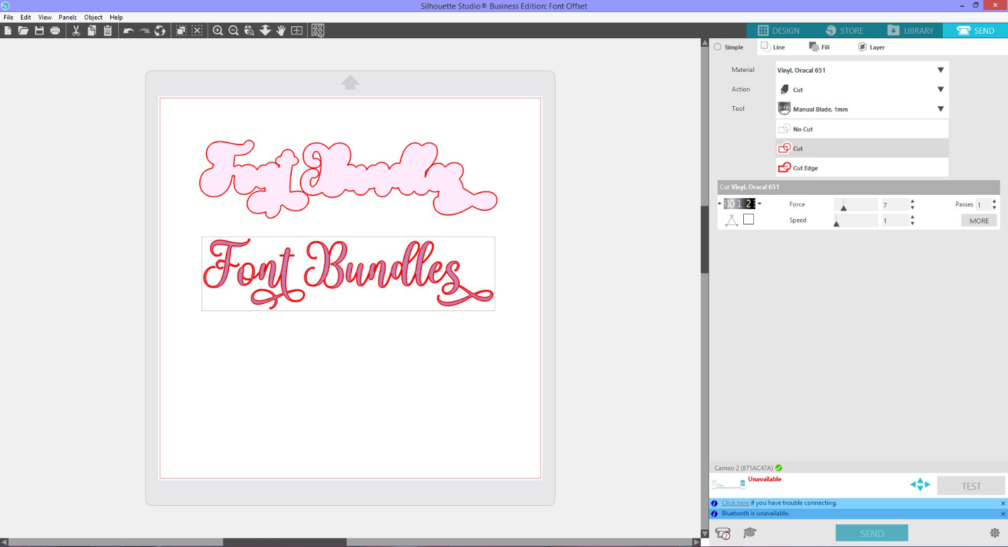Open the Edit menu
Viewport: 1008px width, 547px height.
point(26,17)
